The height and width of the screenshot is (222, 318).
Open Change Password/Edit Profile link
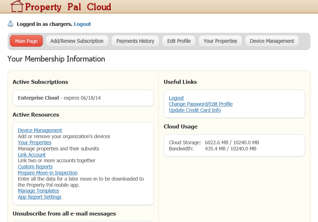(x=201, y=104)
